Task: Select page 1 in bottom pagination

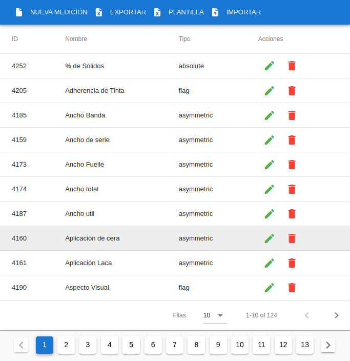Action: coord(45,345)
